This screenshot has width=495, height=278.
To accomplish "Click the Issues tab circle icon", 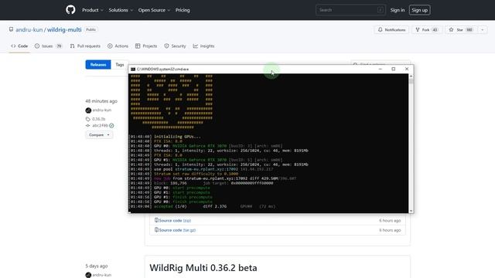I will point(37,46).
